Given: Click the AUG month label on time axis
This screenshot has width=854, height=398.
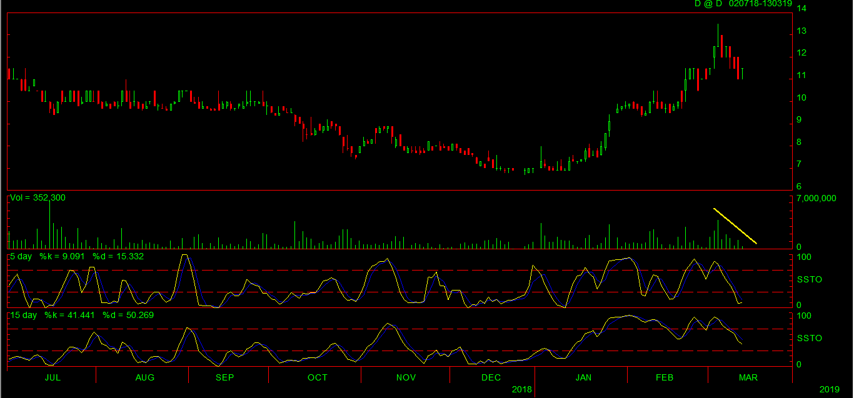Looking at the screenshot, I should [144, 377].
